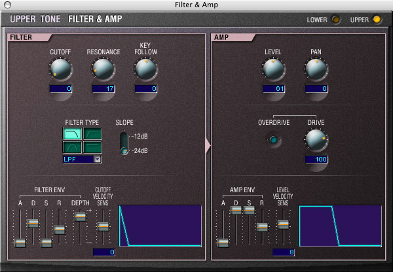
Task: Switch to the Upper tone
Action: [x=377, y=20]
